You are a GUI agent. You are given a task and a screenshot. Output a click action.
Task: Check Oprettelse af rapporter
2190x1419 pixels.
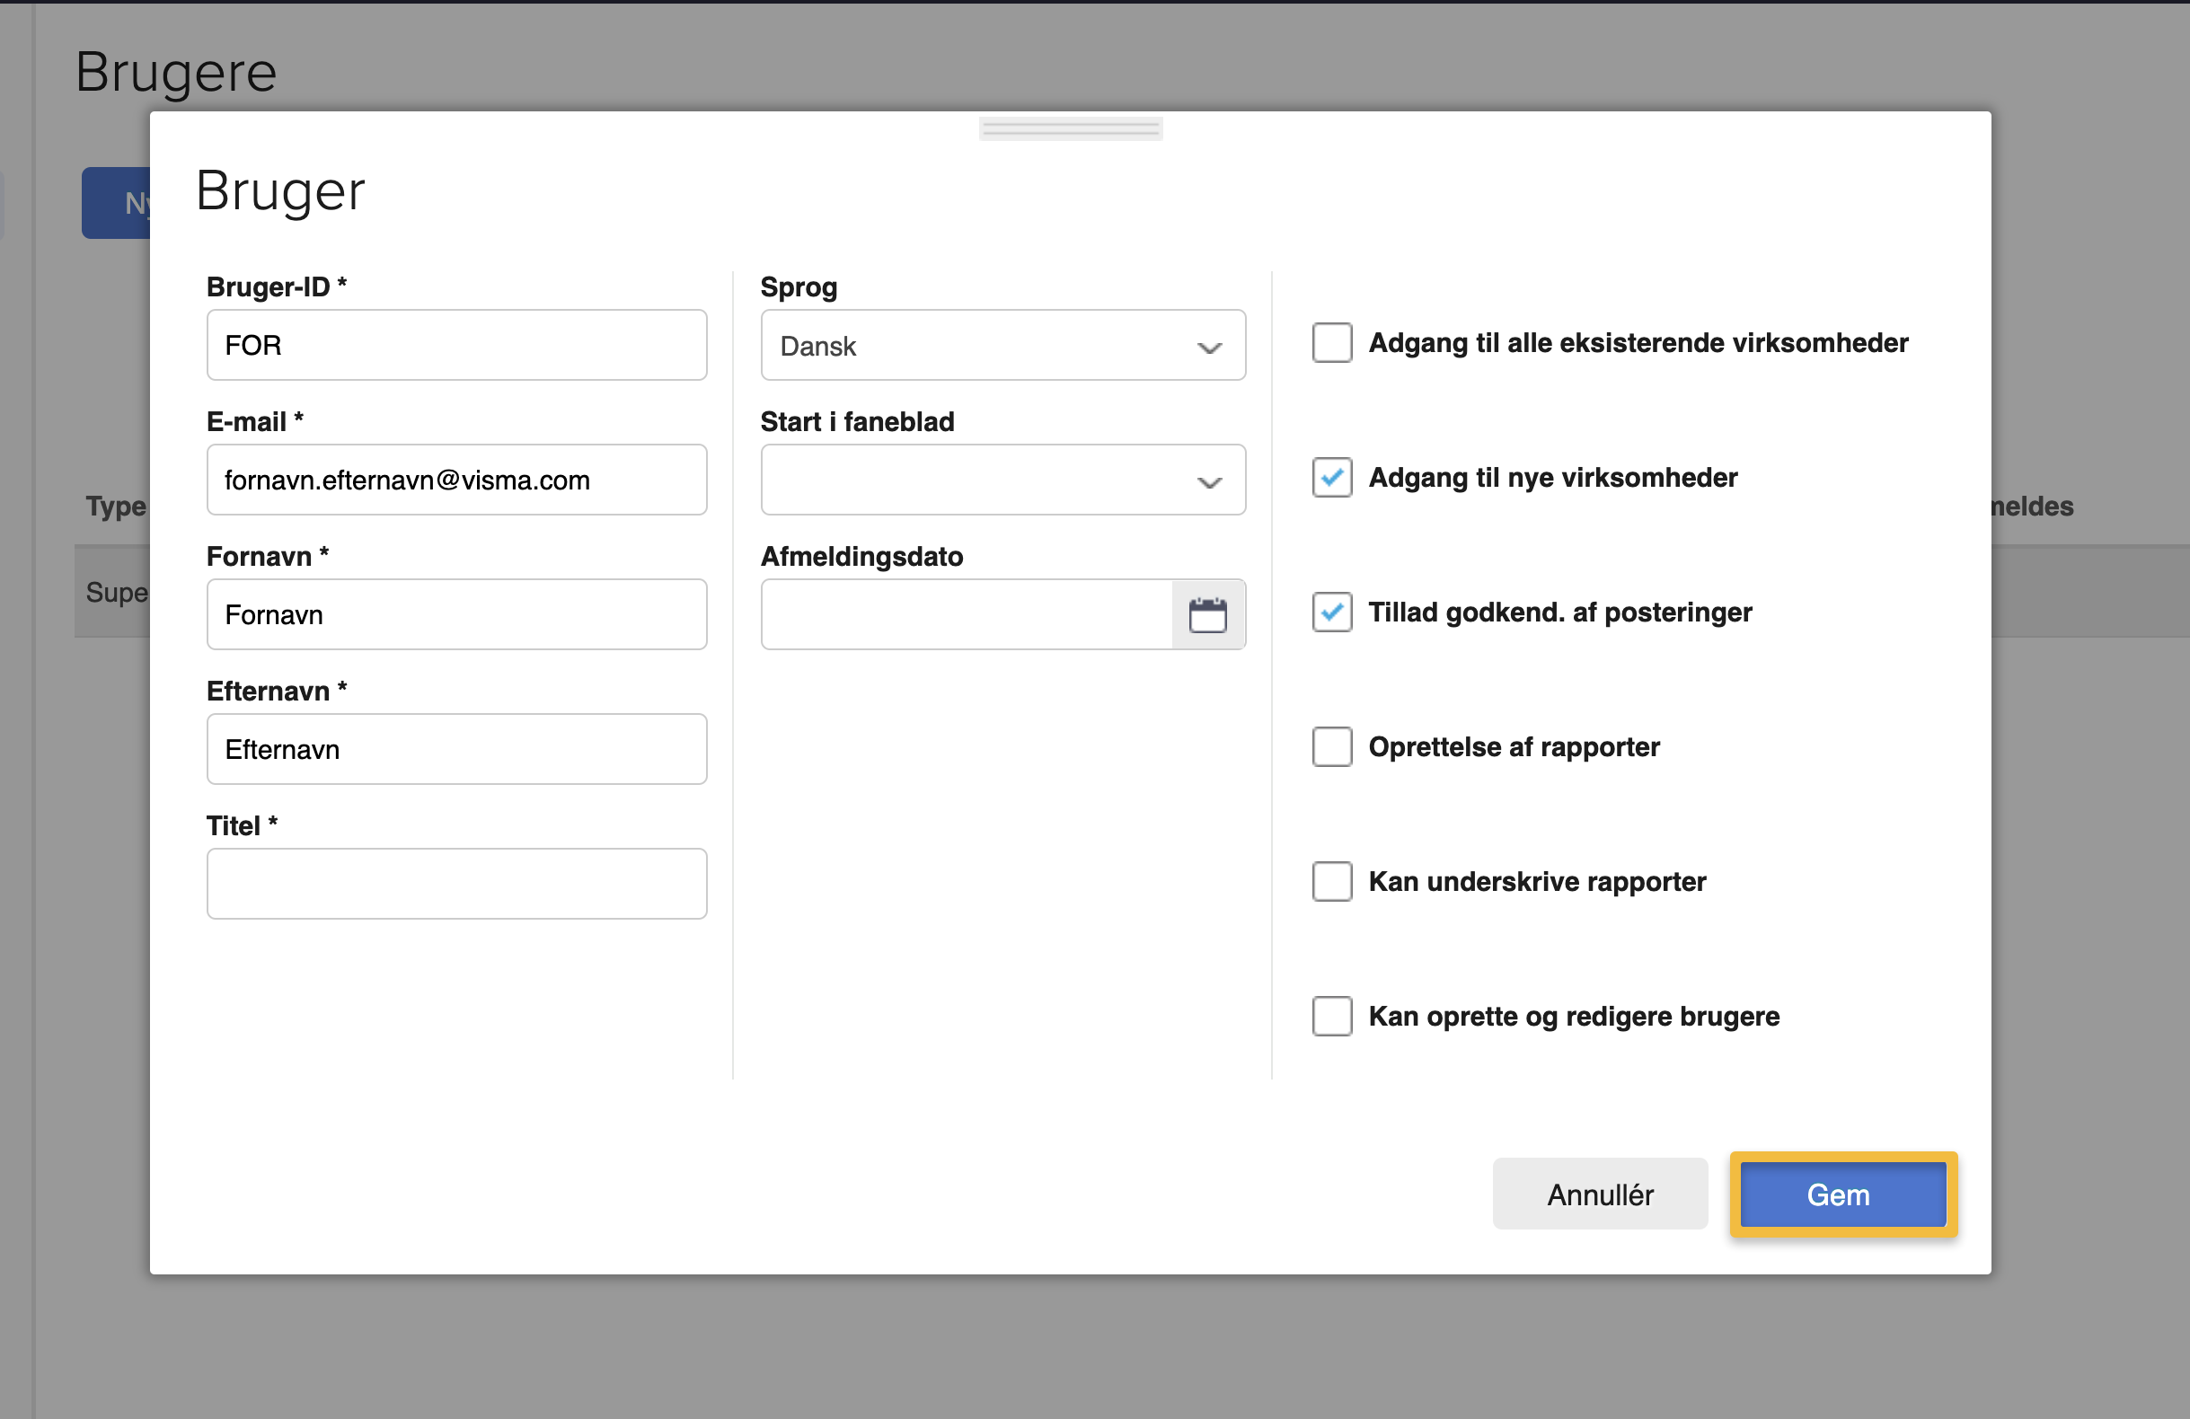click(x=1330, y=747)
